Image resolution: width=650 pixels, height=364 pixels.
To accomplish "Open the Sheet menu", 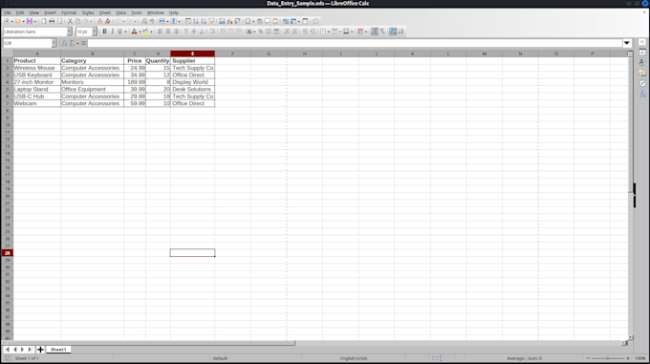I will point(105,12).
